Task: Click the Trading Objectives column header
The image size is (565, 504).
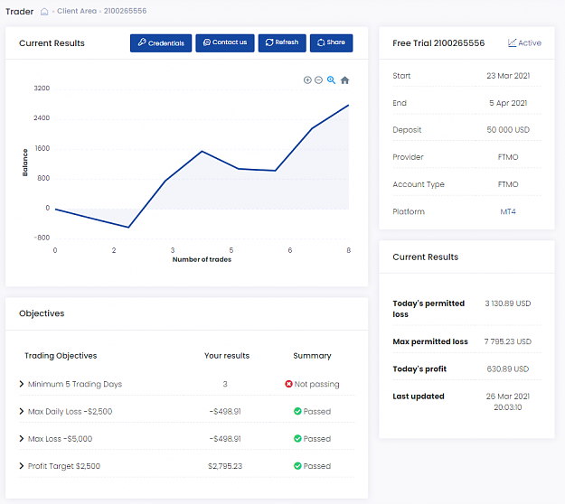Action: 61,356
